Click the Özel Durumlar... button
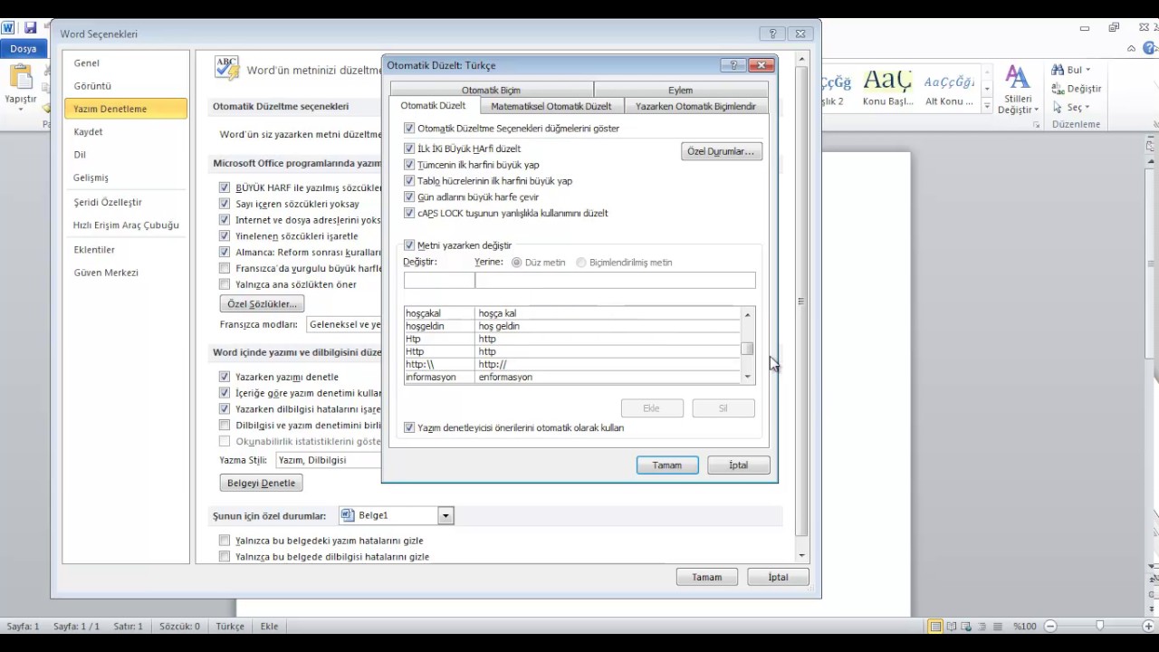 pos(721,151)
